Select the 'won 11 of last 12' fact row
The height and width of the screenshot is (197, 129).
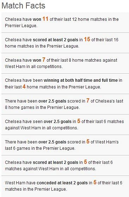pos(65,23)
